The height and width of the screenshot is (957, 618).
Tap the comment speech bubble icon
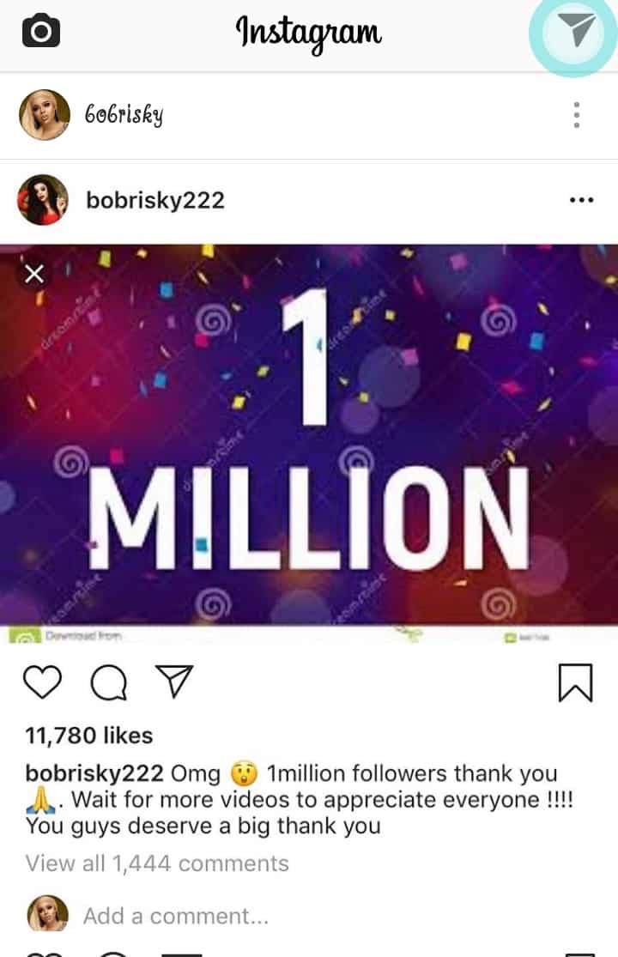coord(109,682)
